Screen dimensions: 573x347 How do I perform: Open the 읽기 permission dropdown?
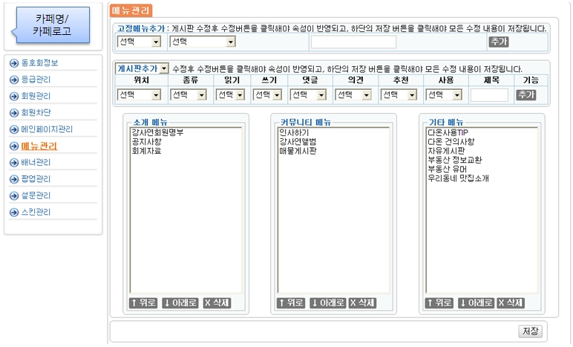tap(230, 95)
